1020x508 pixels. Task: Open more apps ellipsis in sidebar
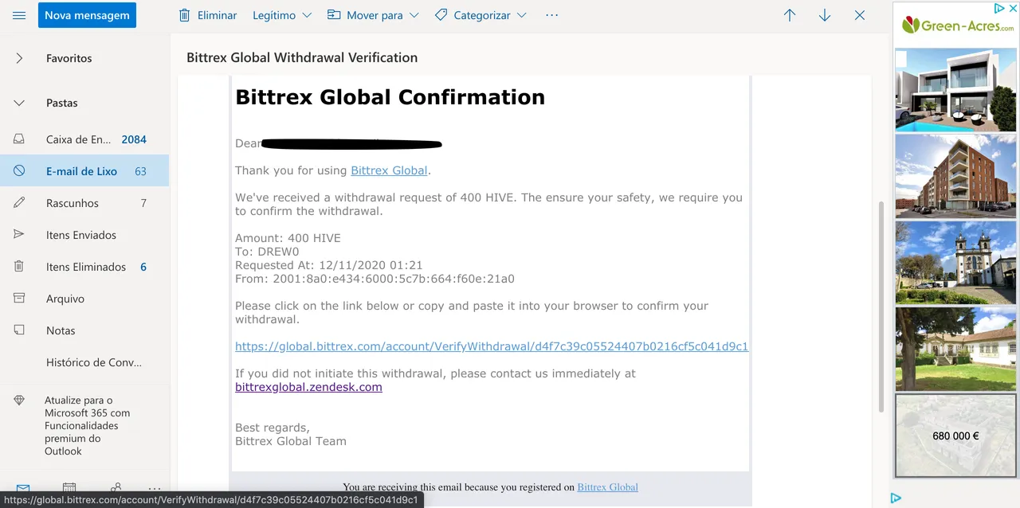coord(155,489)
